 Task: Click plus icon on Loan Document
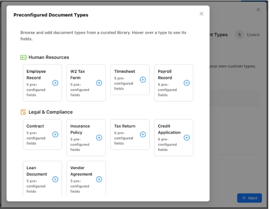point(55,179)
